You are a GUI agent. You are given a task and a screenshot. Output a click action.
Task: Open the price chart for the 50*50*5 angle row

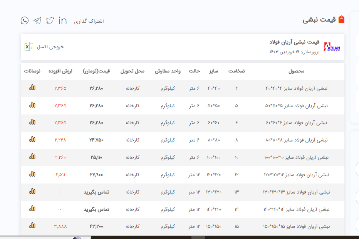pyautogui.click(x=32, y=105)
